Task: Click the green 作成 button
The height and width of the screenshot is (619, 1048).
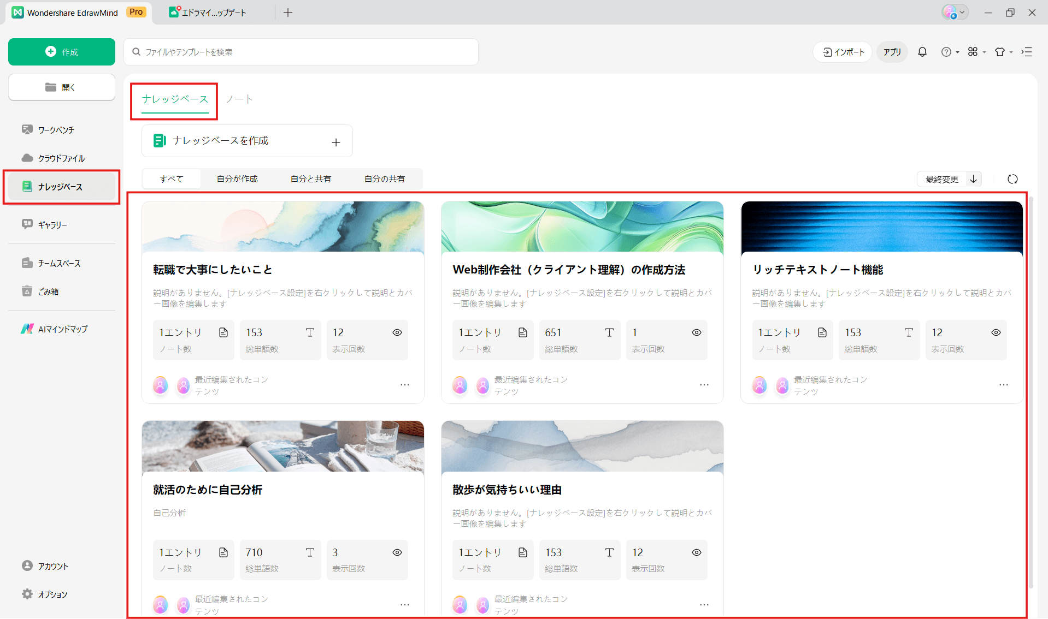Action: tap(62, 52)
